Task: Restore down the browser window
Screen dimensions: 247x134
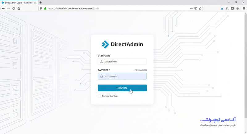Action: [236, 2]
